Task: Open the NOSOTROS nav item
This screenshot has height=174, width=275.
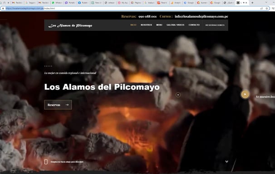Action: [x=146, y=25]
